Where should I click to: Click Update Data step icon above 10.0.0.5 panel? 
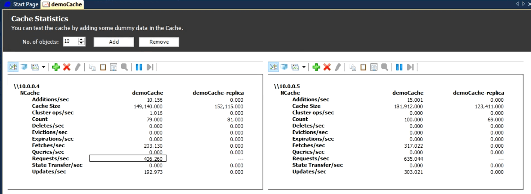(x=410, y=67)
